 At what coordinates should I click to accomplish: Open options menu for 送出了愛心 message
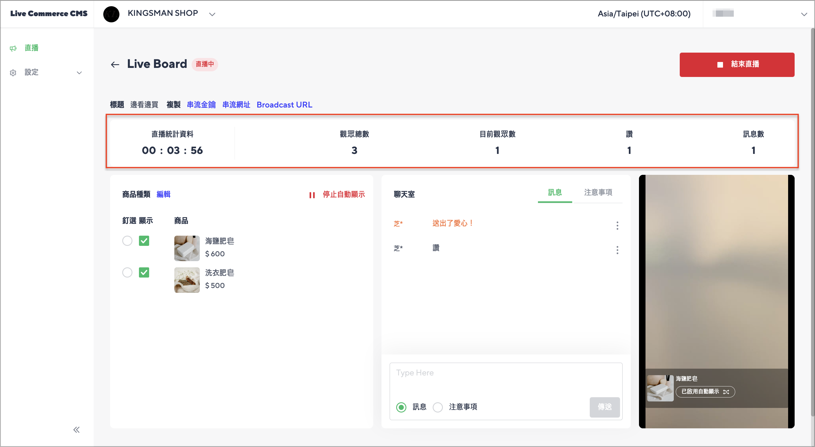[617, 225]
